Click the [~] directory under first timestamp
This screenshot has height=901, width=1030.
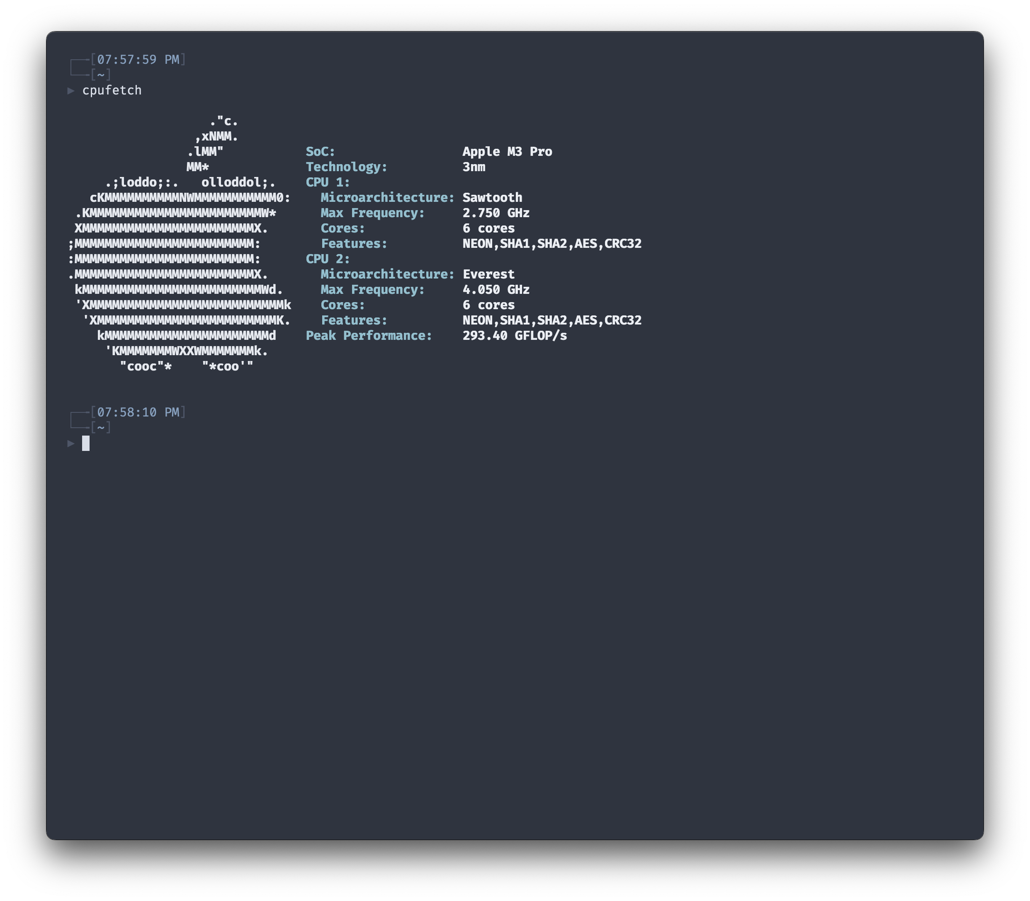[x=101, y=75]
